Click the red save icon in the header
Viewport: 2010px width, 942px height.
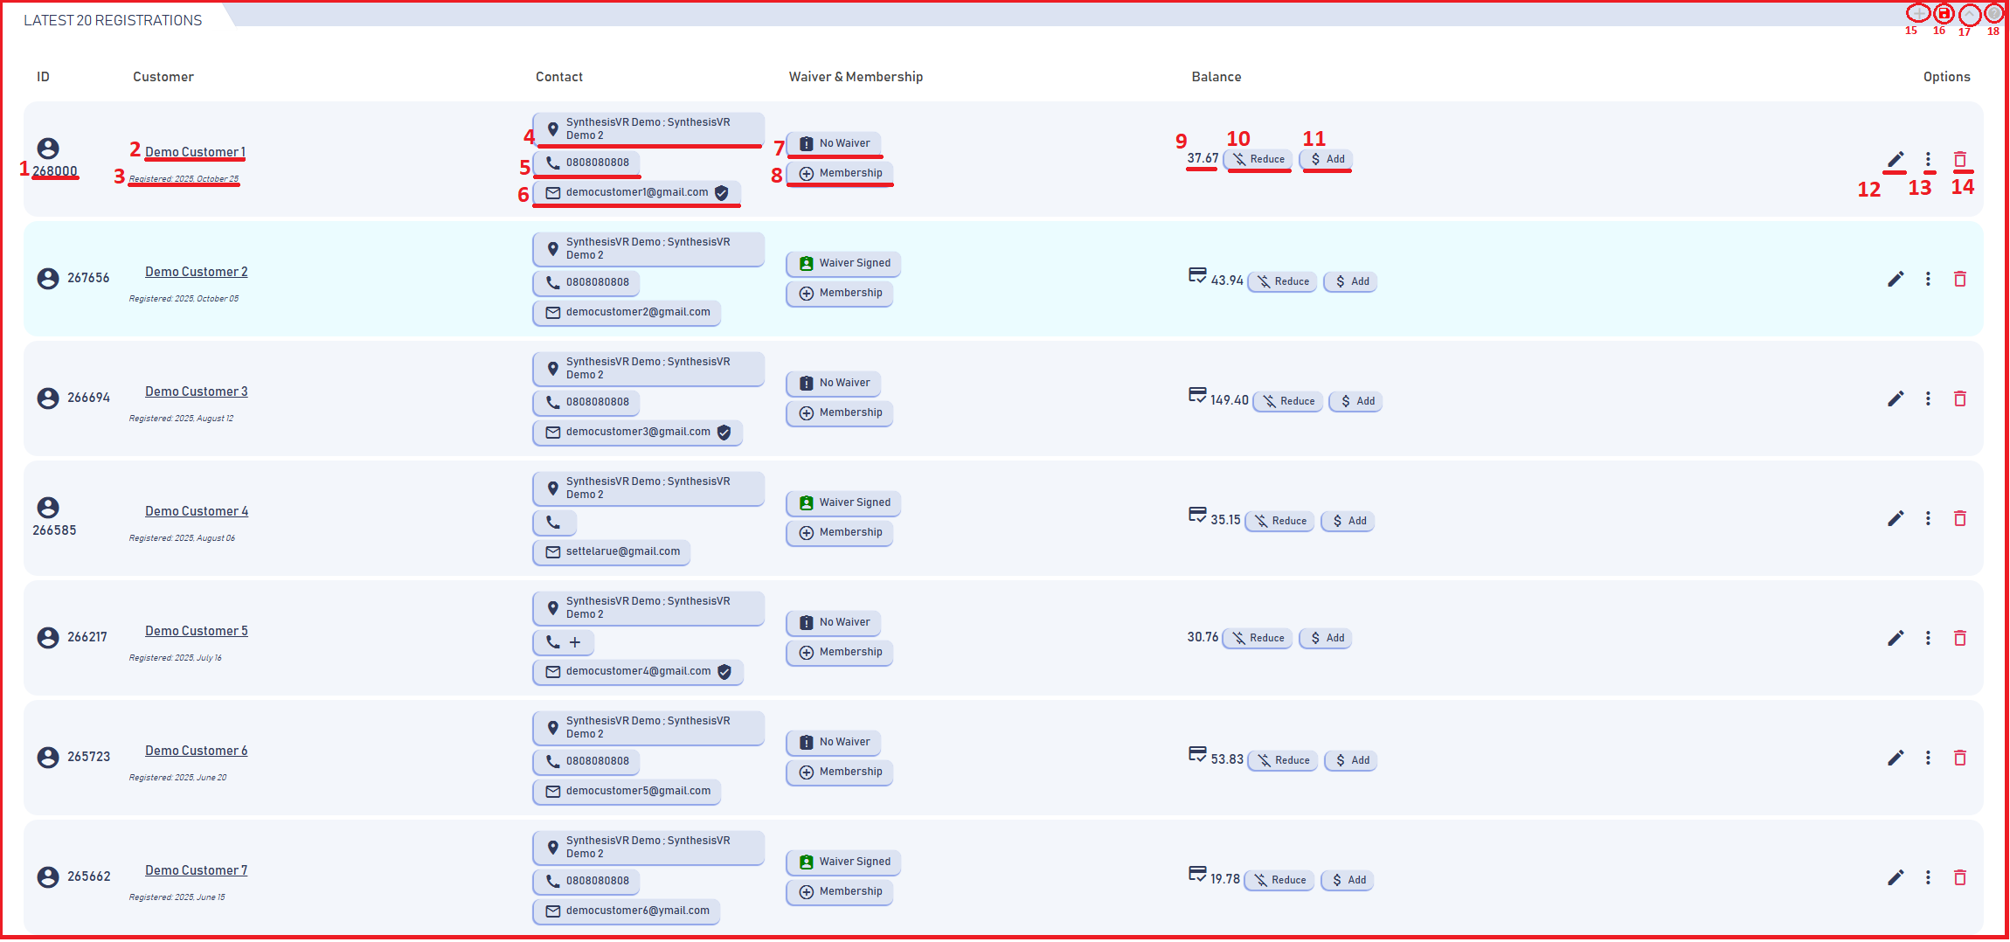tap(1944, 13)
